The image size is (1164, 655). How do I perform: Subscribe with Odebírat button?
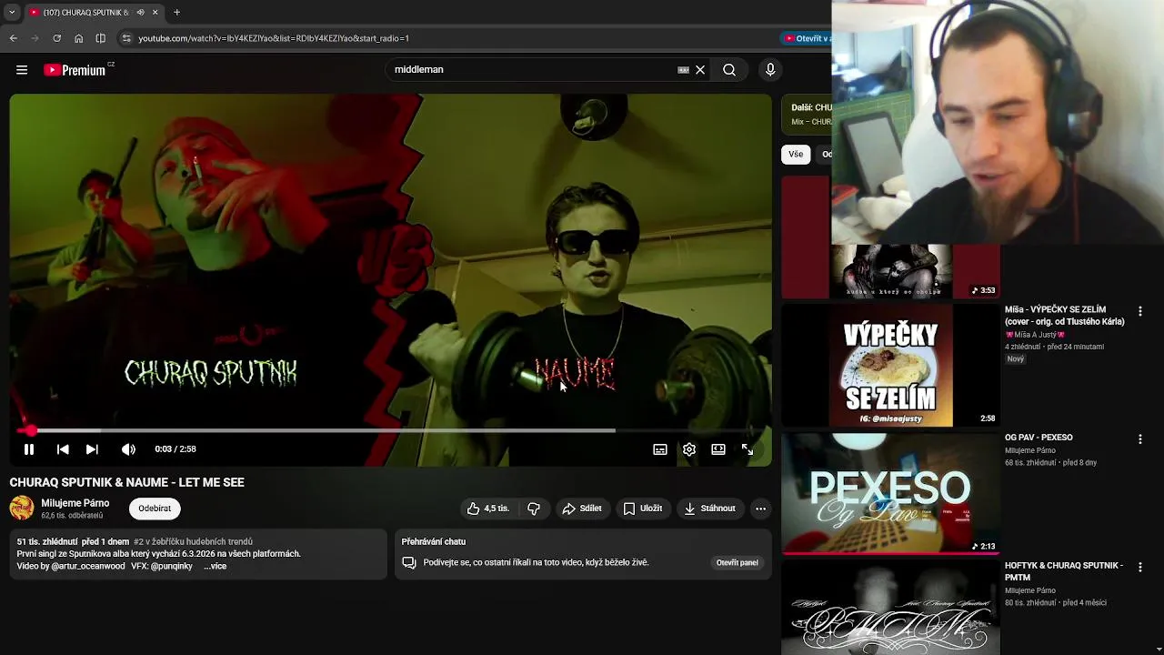pos(155,509)
